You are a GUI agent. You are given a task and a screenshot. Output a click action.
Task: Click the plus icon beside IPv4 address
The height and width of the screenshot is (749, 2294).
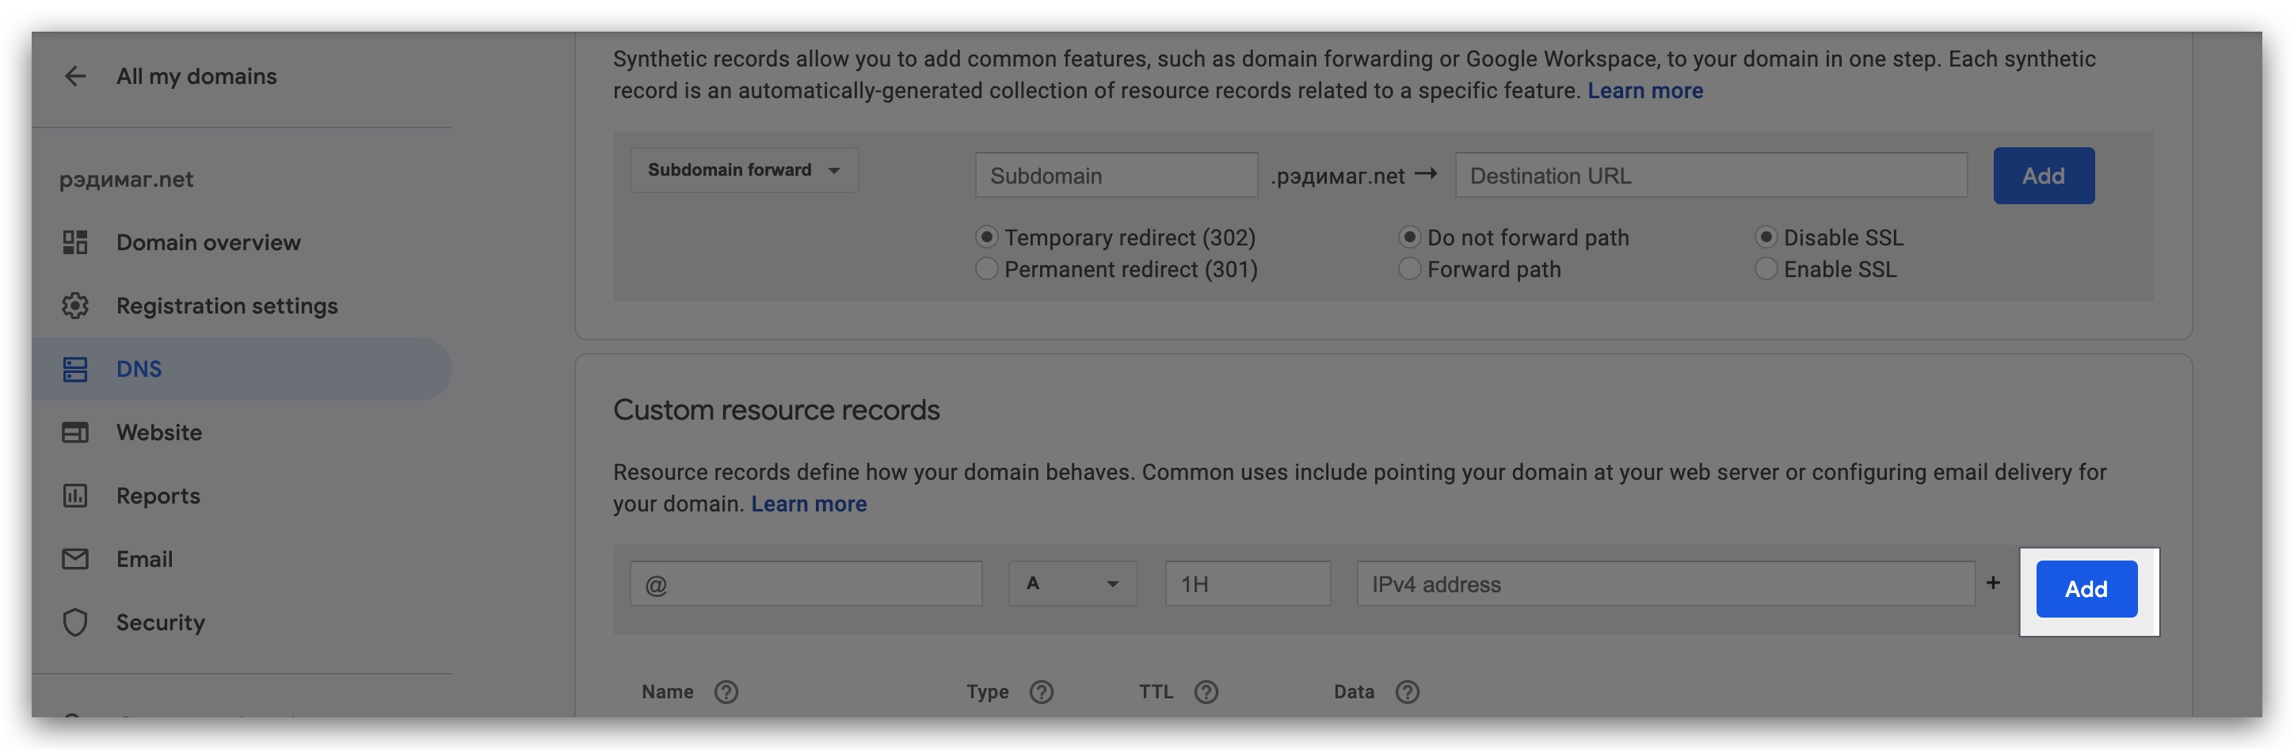click(1993, 583)
